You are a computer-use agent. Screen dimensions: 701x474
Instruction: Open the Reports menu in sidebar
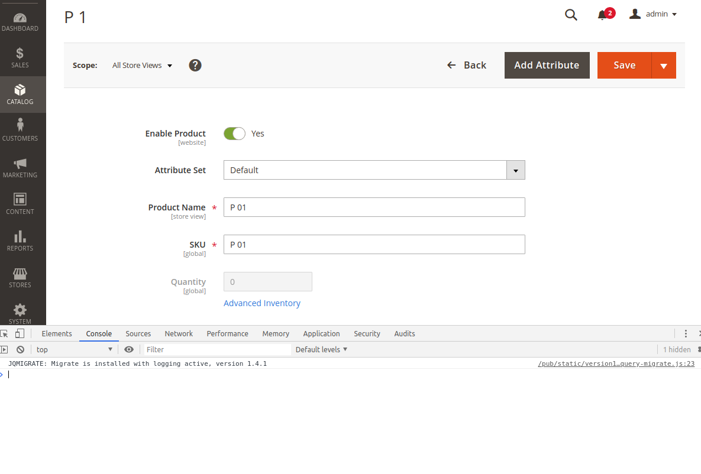click(20, 241)
